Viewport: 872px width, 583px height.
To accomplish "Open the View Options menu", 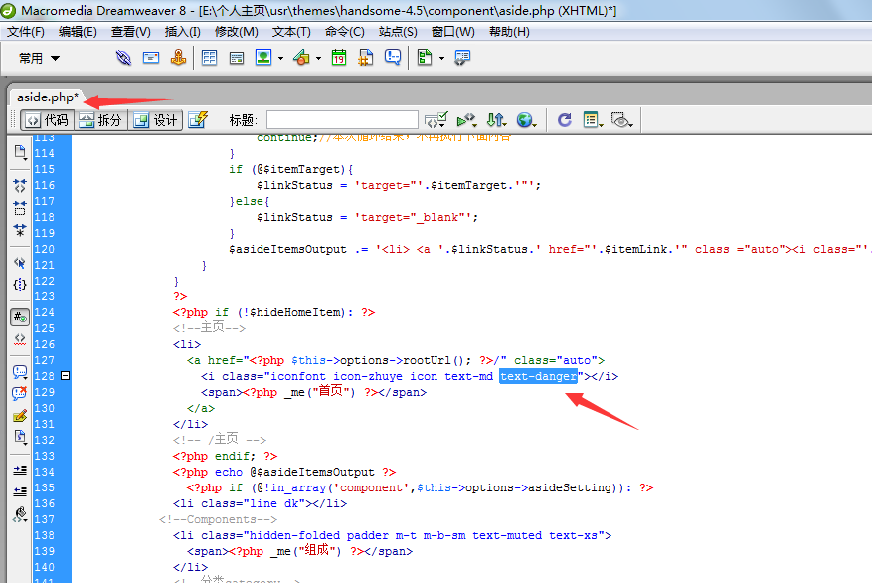I will (x=593, y=120).
